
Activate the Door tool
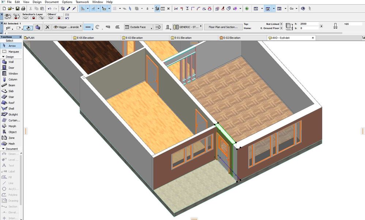click(x=11, y=67)
